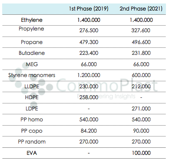Click the Butadiene 231,800 value
Image resolution: width=169 pixels, height=163 pixels.
(141, 53)
